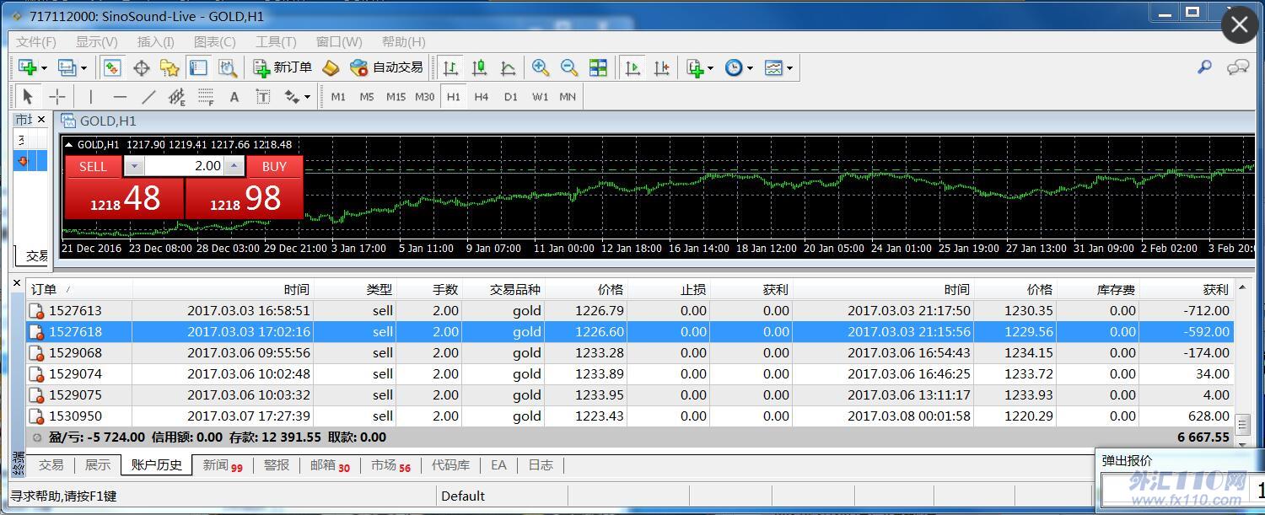This screenshot has height=515, width=1265.
Task: Toggle the Data Window crosshair icon
Action: pyautogui.click(x=141, y=67)
